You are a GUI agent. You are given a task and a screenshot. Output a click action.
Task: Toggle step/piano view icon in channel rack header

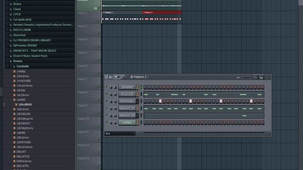click(111, 77)
